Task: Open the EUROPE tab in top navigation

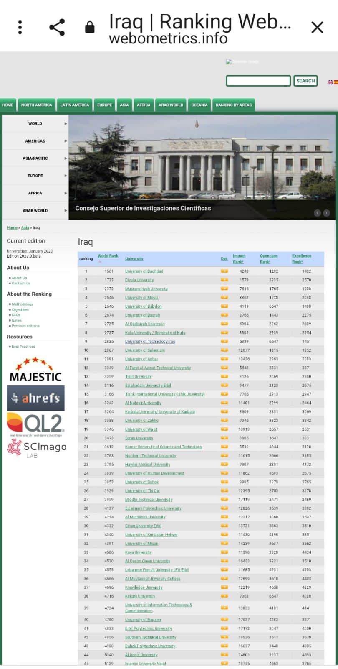Action: [x=104, y=105]
